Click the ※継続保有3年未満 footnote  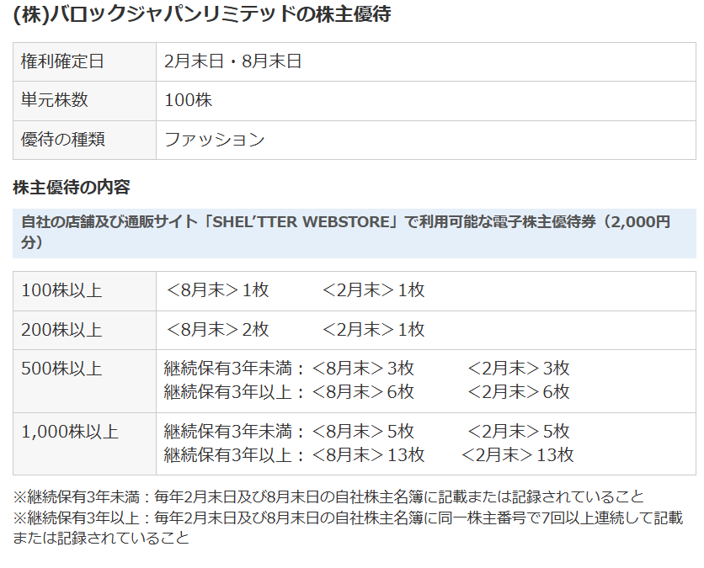tap(328, 496)
